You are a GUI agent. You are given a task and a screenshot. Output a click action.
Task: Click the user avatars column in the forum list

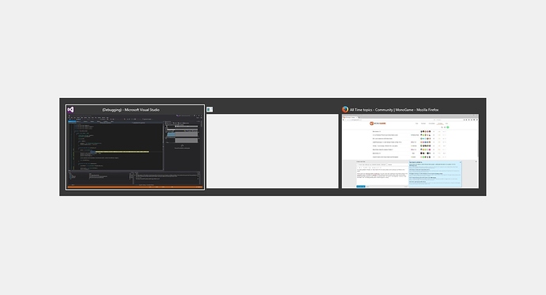click(x=426, y=144)
